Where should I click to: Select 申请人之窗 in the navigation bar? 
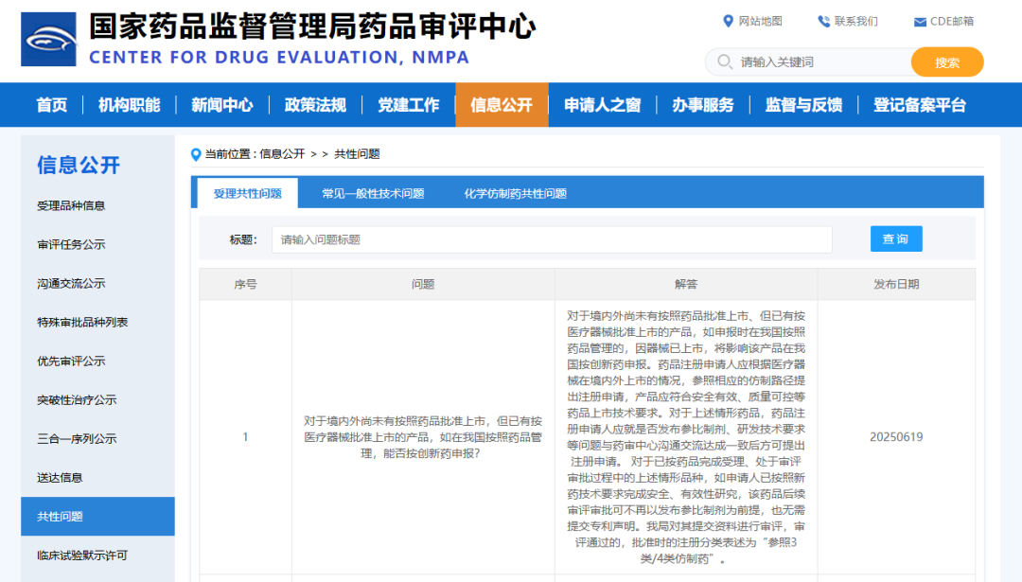pyautogui.click(x=602, y=105)
